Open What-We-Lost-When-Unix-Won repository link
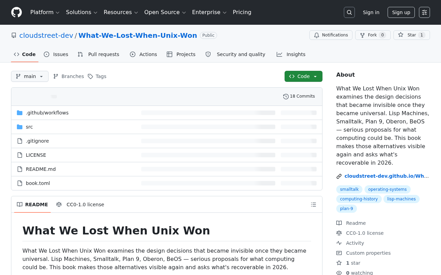Image resolution: width=441 pixels, height=275 pixels. [x=138, y=35]
